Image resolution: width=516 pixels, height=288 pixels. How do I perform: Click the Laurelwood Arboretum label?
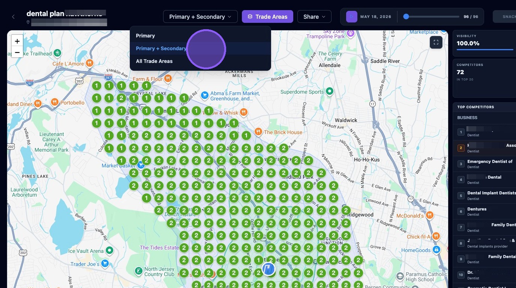pos(24,192)
